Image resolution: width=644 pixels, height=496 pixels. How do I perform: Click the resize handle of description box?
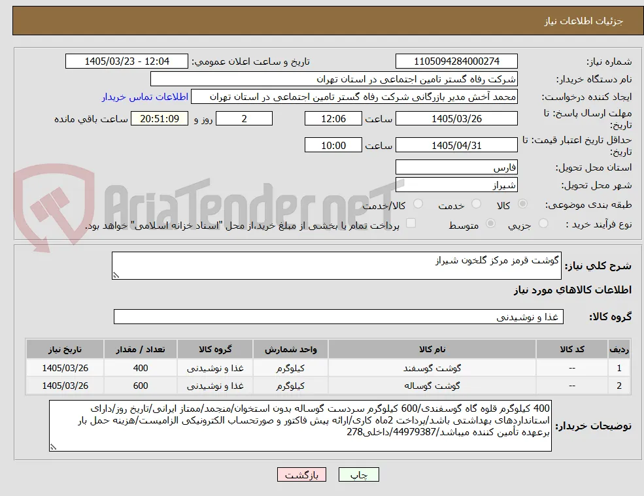116,276
